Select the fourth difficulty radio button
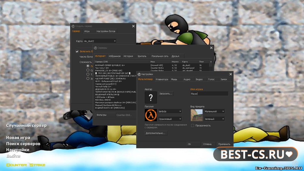The image size is (304, 171). coord(88,78)
